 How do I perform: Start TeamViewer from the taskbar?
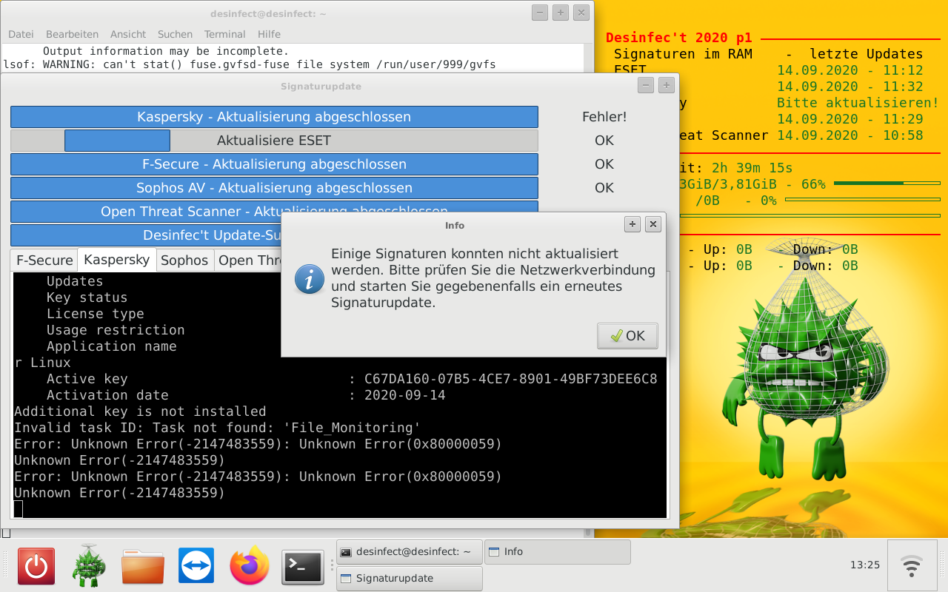[x=196, y=567]
